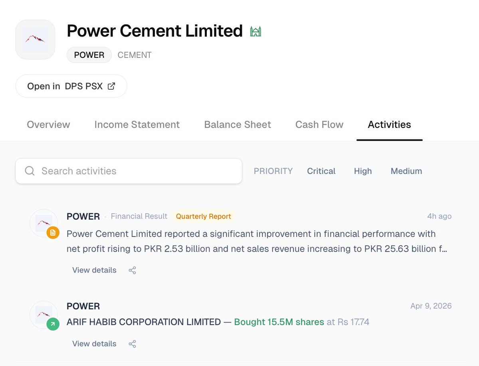479x366 pixels.
Task: Focus the Search activities field
Action: [129, 171]
